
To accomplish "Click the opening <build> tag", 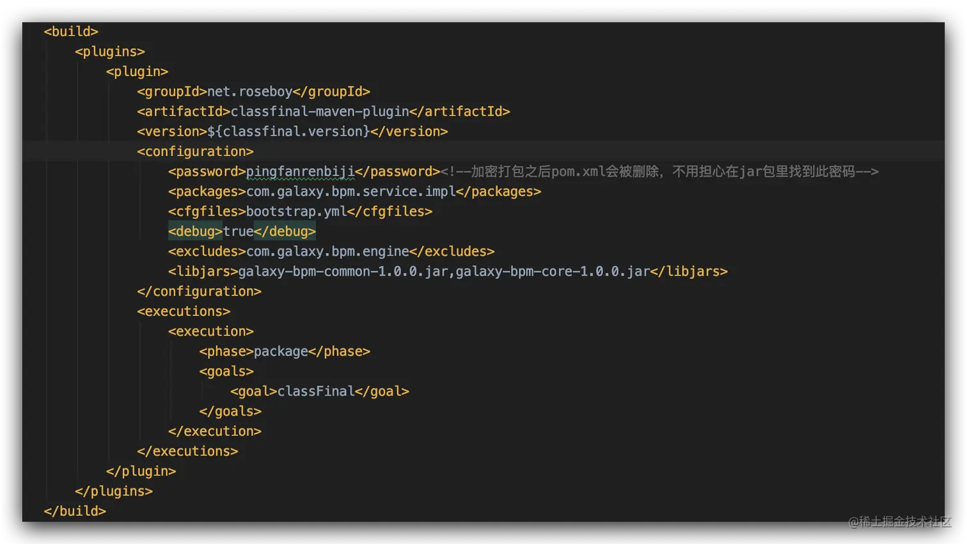I will click(x=71, y=31).
